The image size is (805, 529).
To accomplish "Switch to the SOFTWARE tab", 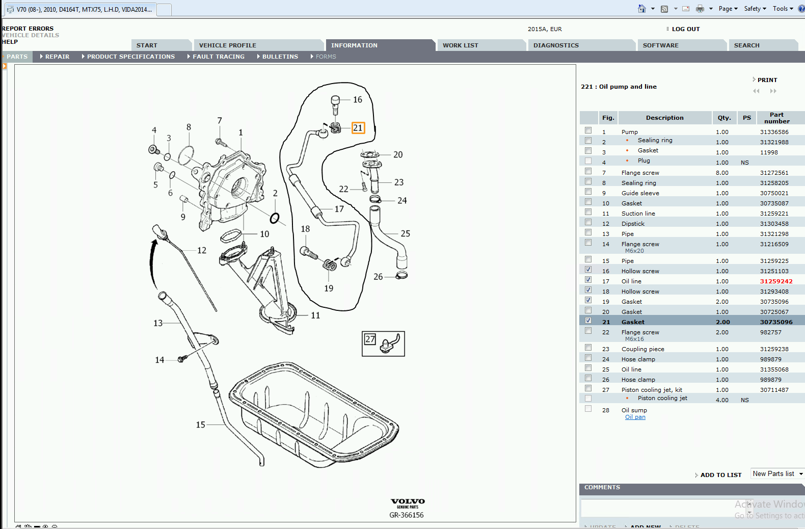I will pos(682,45).
